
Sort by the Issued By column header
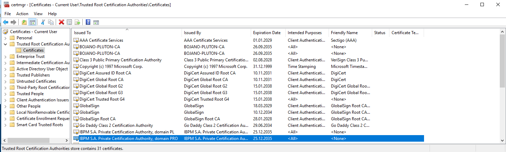216,33
